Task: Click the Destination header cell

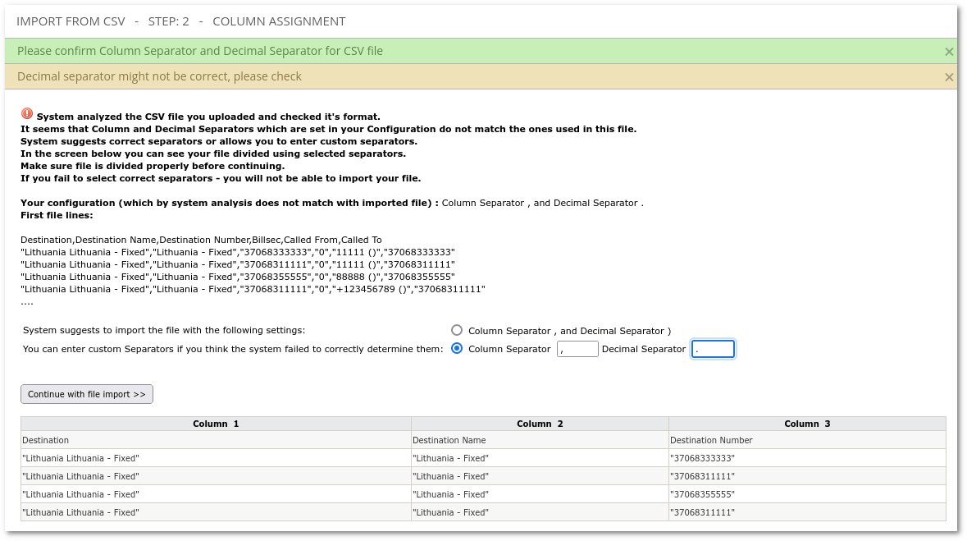Action: (46, 440)
